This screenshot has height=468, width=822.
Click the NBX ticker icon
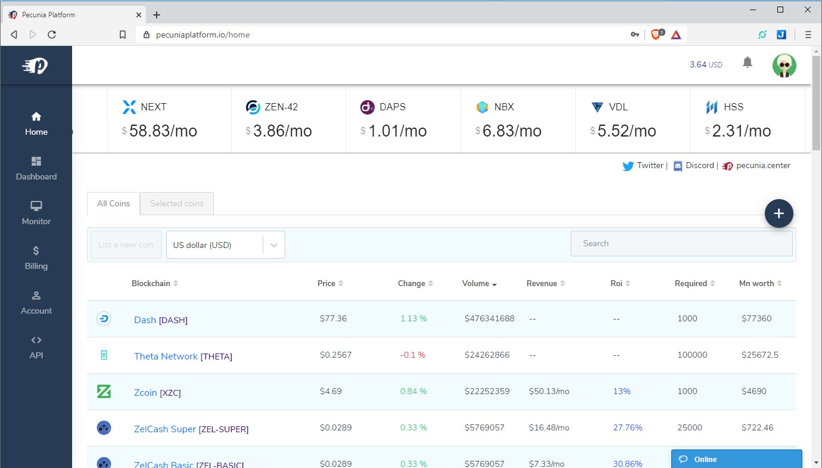point(482,107)
